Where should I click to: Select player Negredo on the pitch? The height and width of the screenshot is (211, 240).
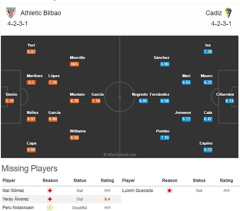click(140, 95)
